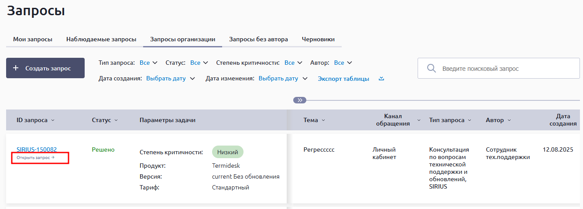The height and width of the screenshot is (209, 583).
Task: Sort by ID запроса column arrow
Action: point(53,120)
